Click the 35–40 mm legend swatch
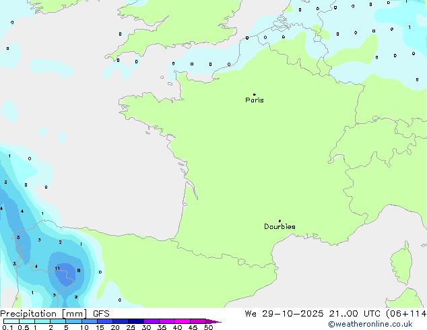Viewport: 427px width, 330px height. 166,321
